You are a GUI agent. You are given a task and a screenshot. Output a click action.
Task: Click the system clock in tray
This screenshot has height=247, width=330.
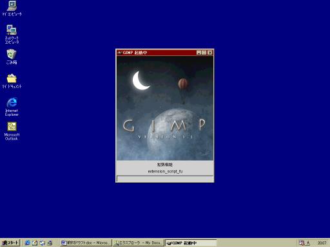(322, 242)
